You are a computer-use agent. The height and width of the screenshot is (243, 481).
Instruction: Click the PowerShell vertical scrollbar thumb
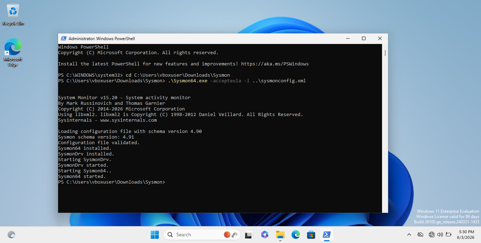(385, 53)
